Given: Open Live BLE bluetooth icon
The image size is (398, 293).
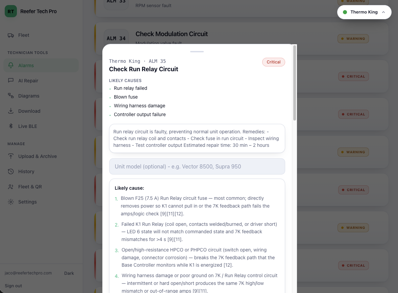Looking at the screenshot, I should tap(11, 126).
